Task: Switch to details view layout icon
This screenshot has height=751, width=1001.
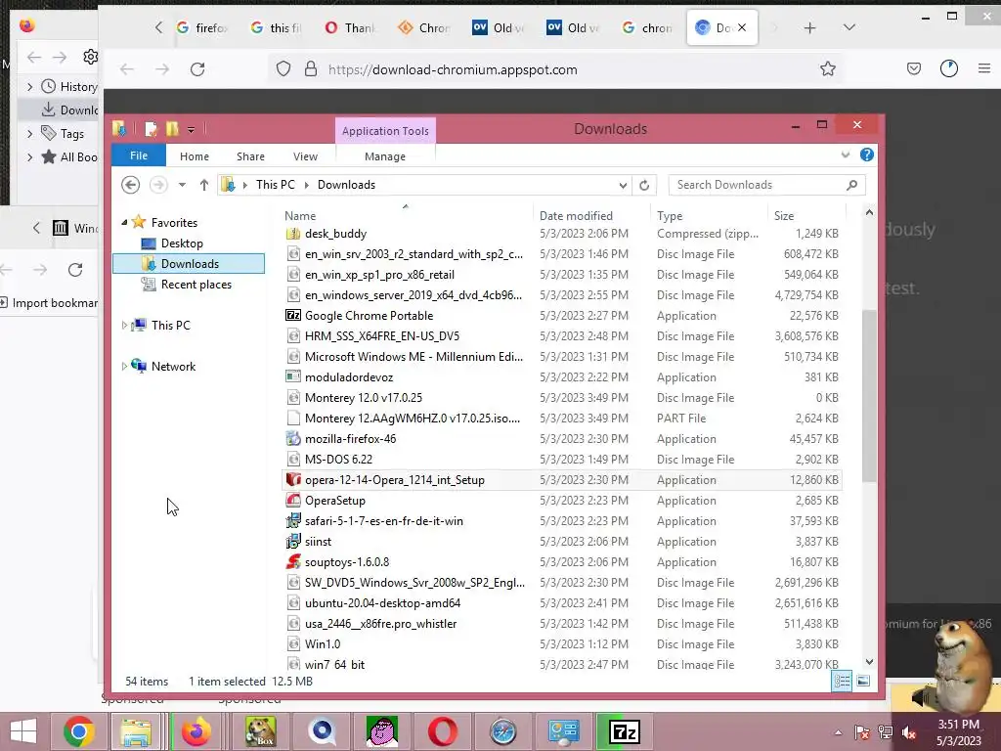Action: (x=842, y=681)
